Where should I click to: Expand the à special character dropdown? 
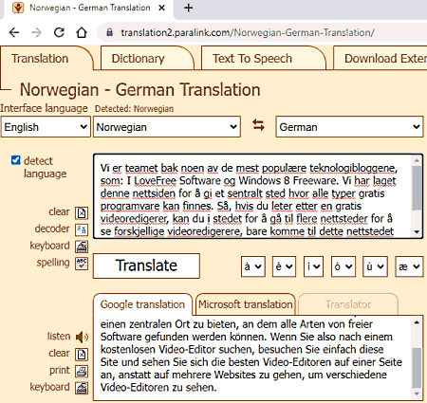[x=253, y=266]
